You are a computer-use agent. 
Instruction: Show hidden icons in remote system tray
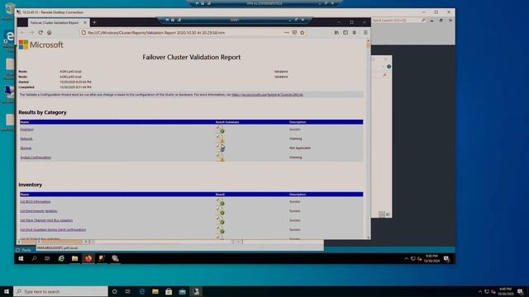pos(406,258)
